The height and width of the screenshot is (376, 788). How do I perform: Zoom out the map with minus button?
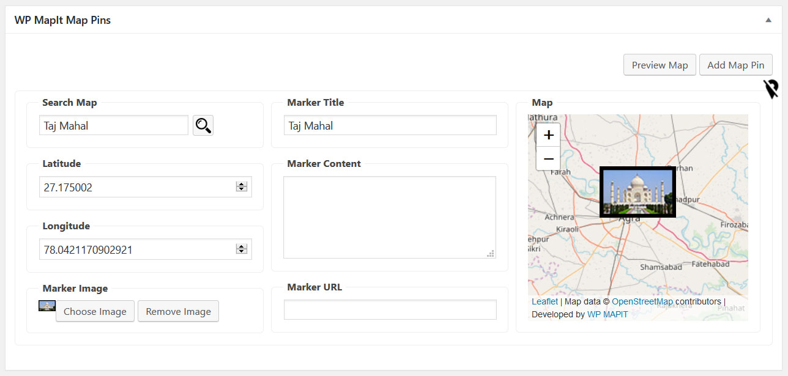click(548, 158)
